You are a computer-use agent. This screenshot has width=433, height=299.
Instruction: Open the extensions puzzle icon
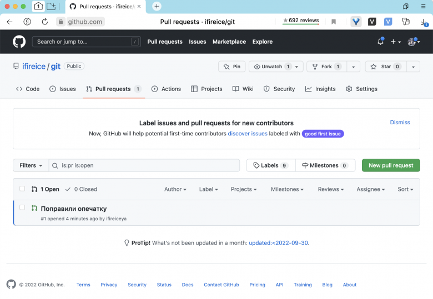click(406, 22)
